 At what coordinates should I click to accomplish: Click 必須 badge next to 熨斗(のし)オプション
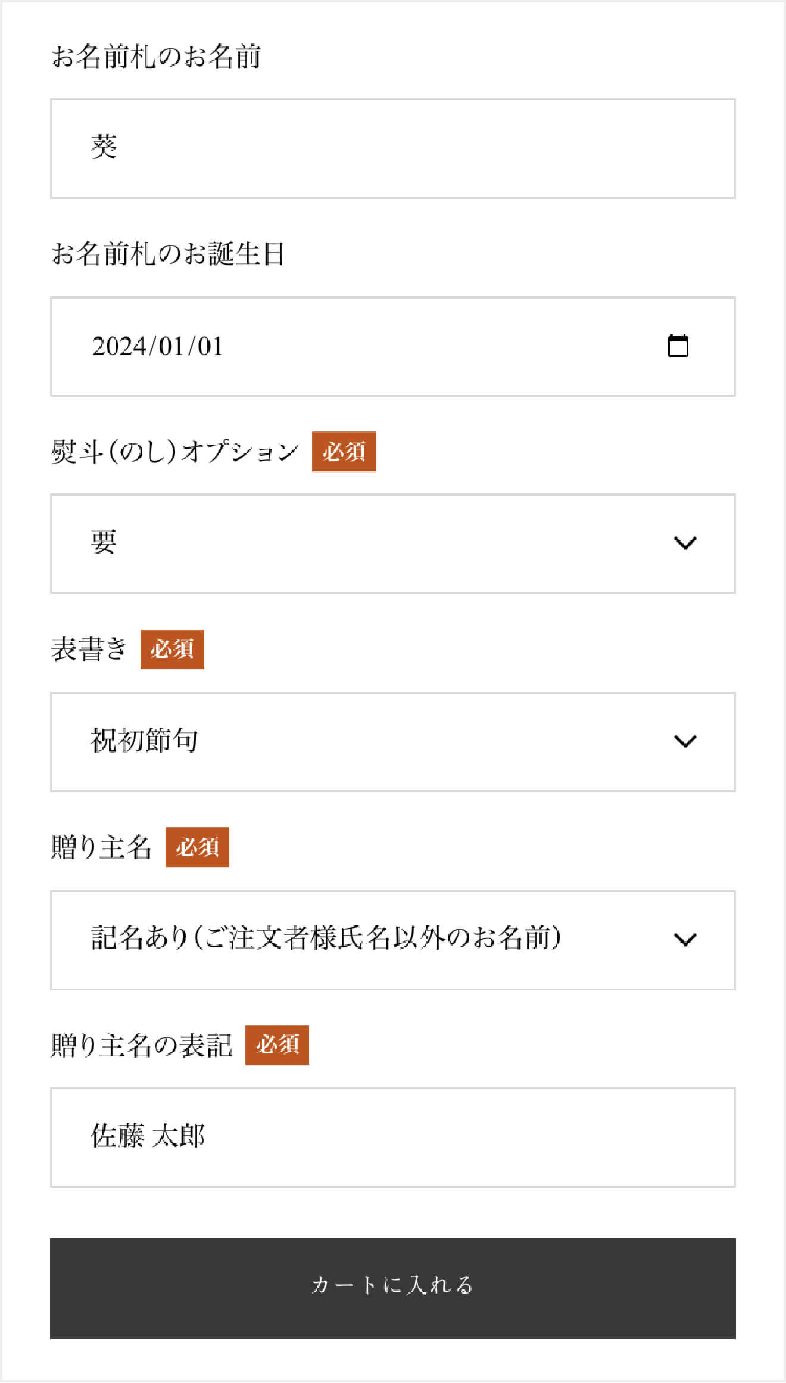pyautogui.click(x=344, y=452)
